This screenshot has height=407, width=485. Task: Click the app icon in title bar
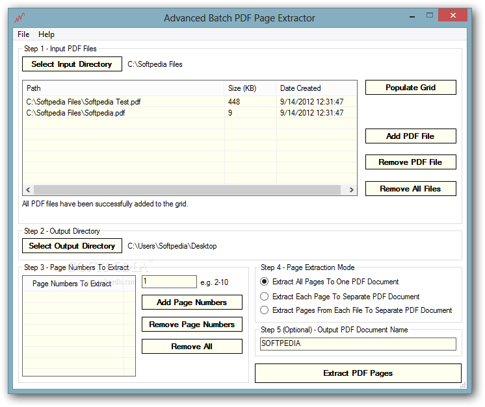click(x=20, y=18)
